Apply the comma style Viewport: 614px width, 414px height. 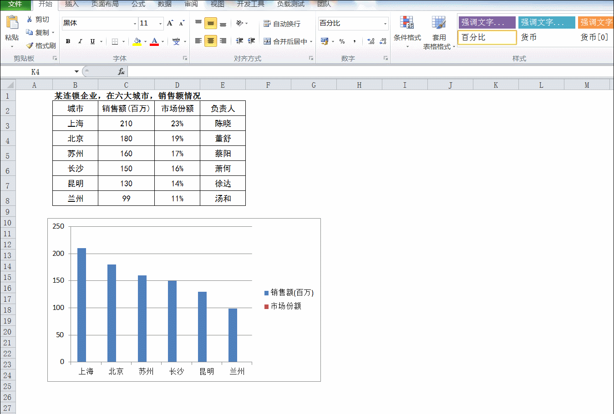point(355,41)
